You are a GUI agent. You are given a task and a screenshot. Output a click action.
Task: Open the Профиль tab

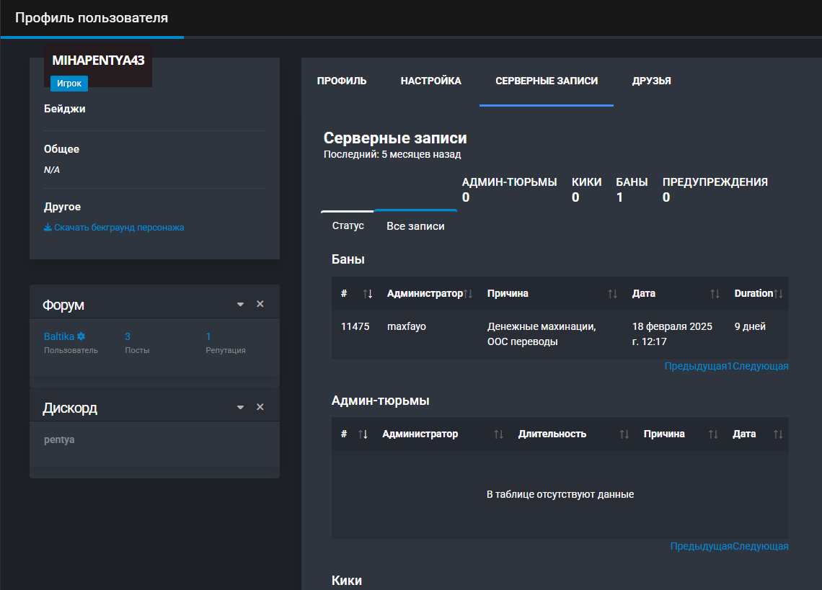coord(342,81)
